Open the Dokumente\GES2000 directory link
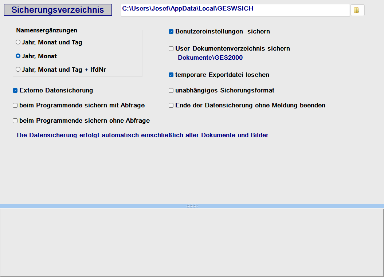The image size is (384, 277). click(210, 57)
